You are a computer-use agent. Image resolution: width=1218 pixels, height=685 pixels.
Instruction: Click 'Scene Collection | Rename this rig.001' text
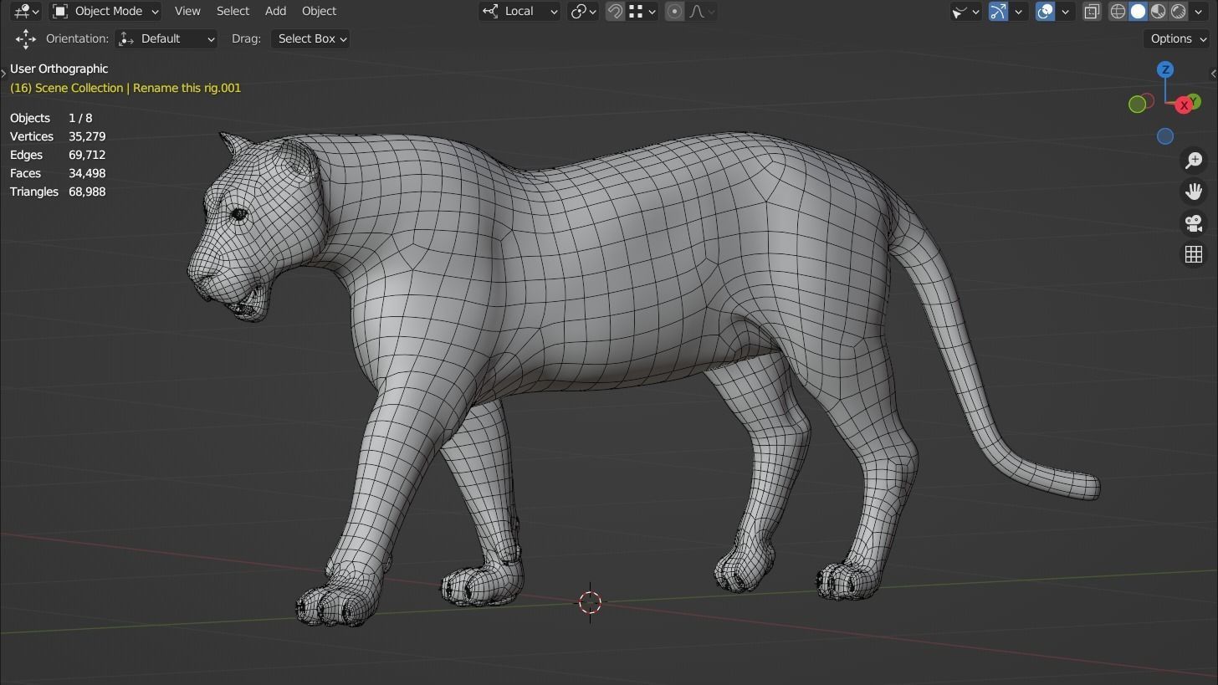tap(138, 88)
